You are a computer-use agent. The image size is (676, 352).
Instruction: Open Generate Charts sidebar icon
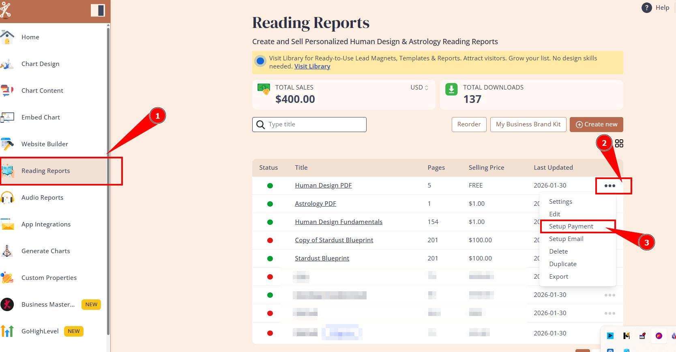pyautogui.click(x=7, y=251)
